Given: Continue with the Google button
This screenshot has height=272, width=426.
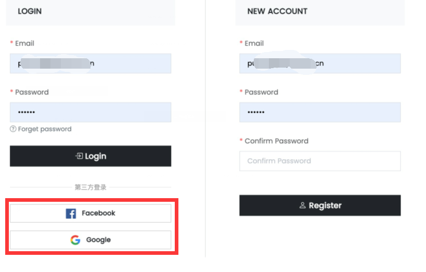Looking at the screenshot, I should [91, 240].
